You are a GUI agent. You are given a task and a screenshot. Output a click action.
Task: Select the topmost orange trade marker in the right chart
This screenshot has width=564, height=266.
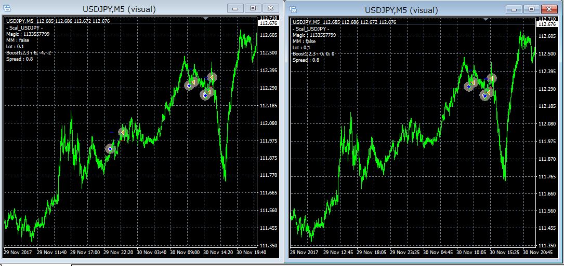491,78
